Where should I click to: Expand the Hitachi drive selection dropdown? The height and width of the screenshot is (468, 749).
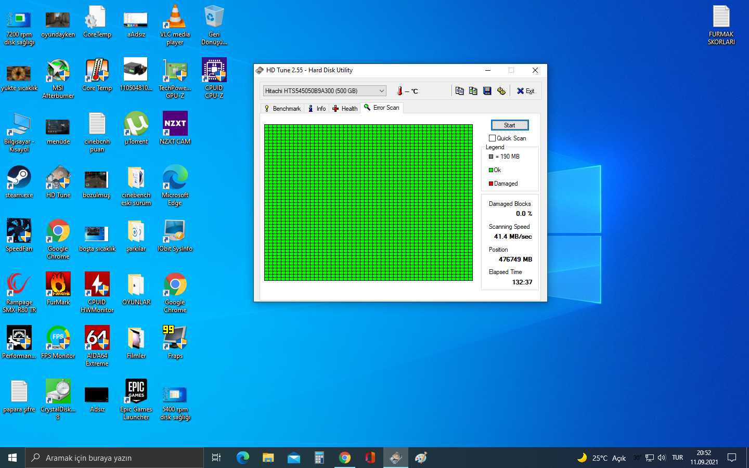point(381,91)
